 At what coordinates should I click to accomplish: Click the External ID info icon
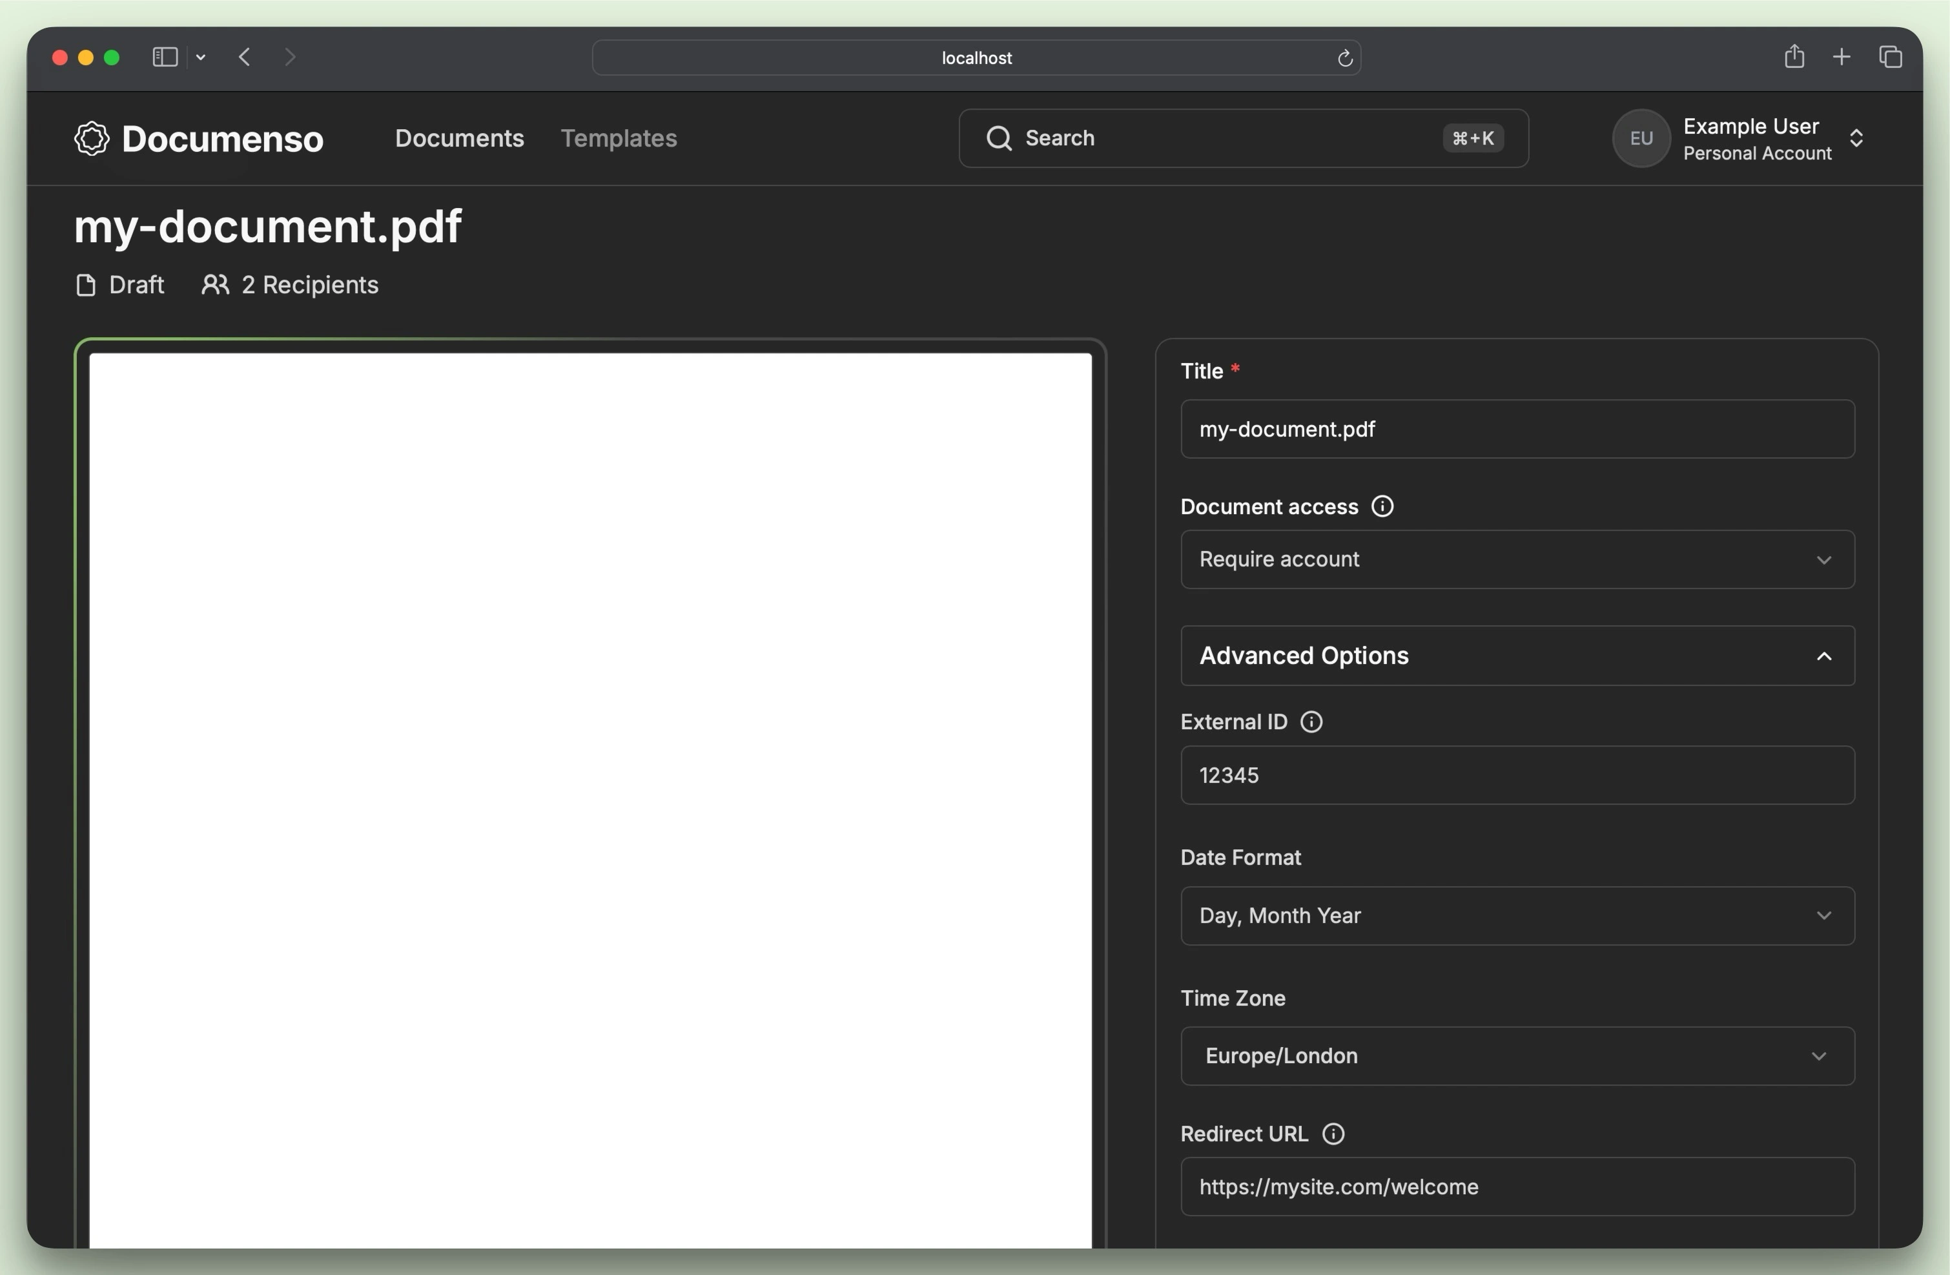click(1311, 722)
